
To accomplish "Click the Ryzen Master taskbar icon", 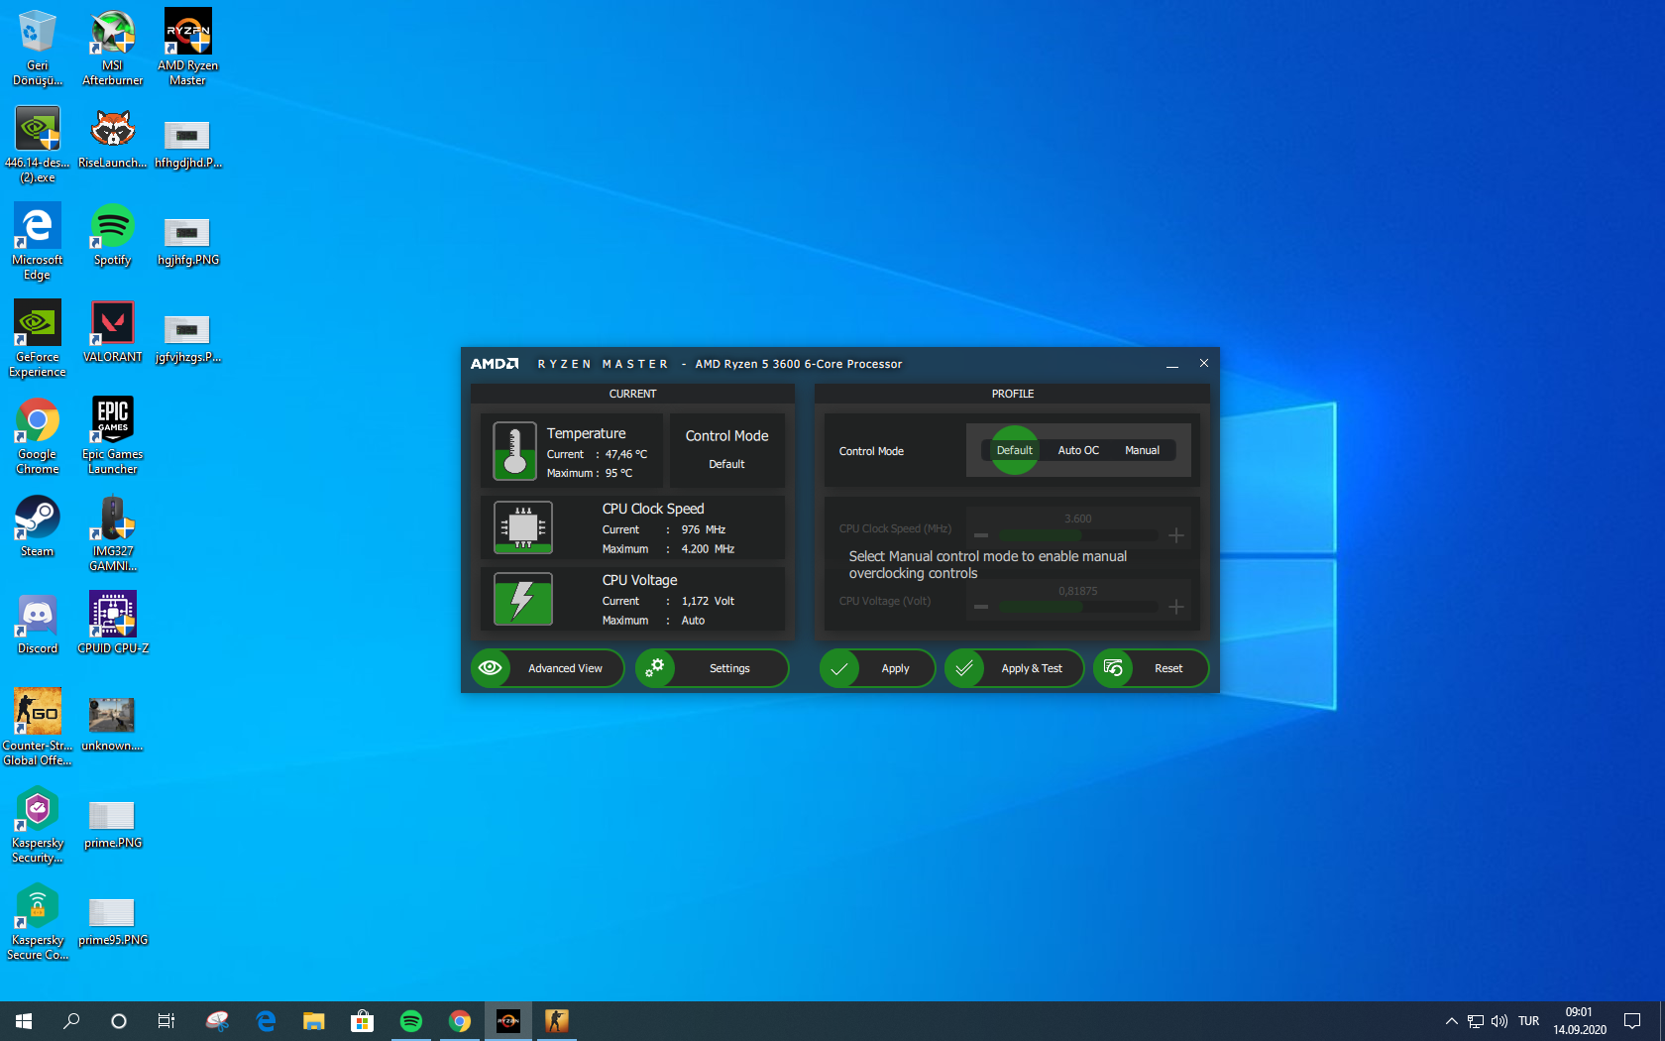I will click(x=508, y=1021).
